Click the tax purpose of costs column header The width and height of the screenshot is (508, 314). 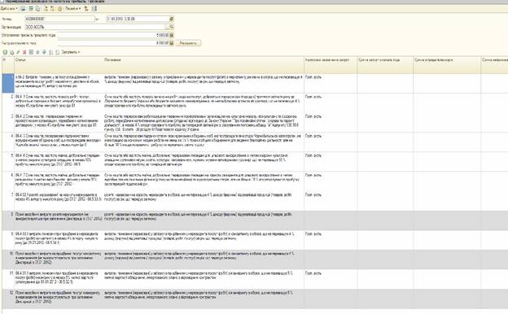(331, 65)
